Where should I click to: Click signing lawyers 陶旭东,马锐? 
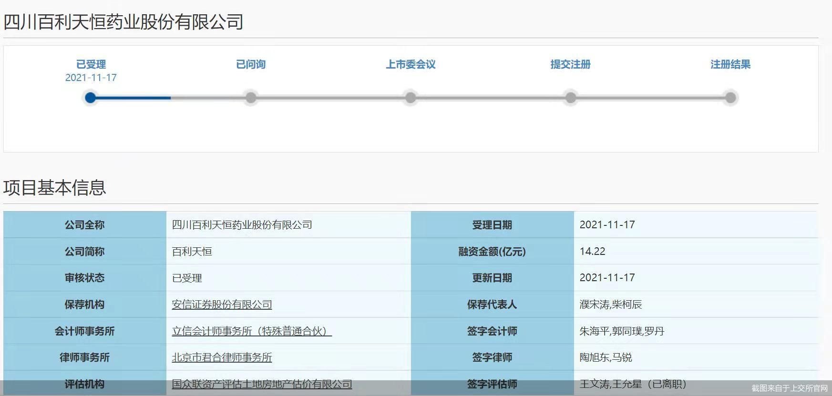click(606, 357)
